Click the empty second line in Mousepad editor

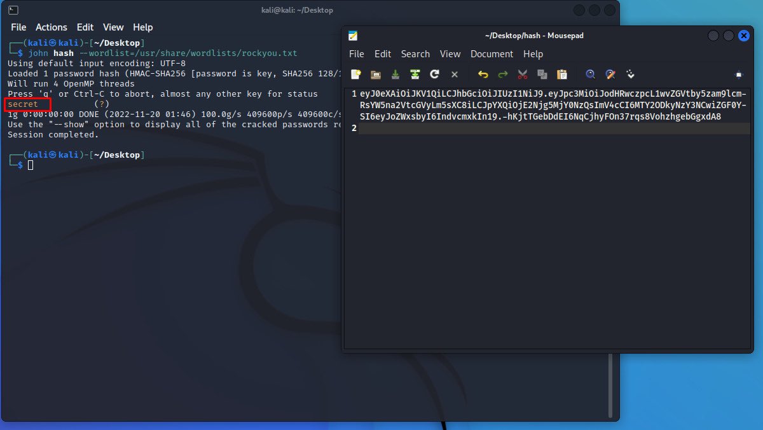pos(554,128)
